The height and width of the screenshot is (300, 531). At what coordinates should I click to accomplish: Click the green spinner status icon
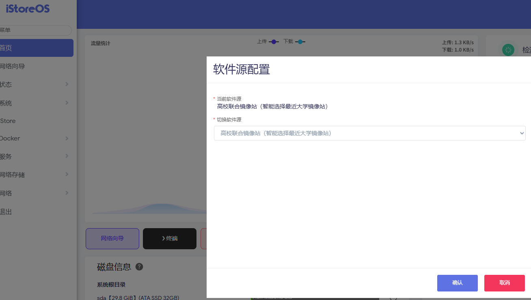coord(508,50)
